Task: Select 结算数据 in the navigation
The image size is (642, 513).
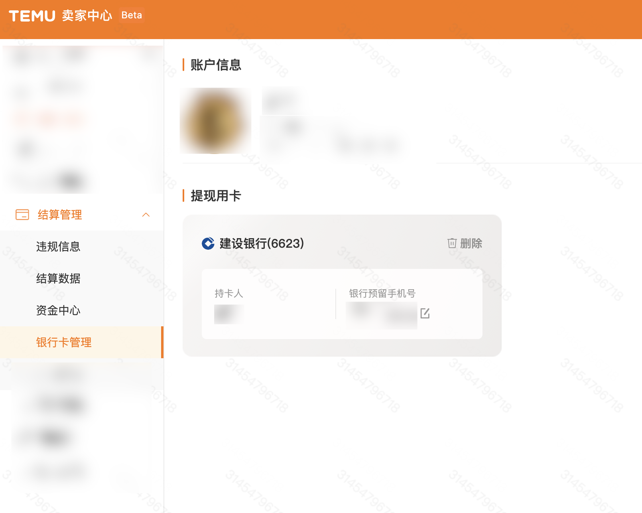Action: tap(58, 279)
